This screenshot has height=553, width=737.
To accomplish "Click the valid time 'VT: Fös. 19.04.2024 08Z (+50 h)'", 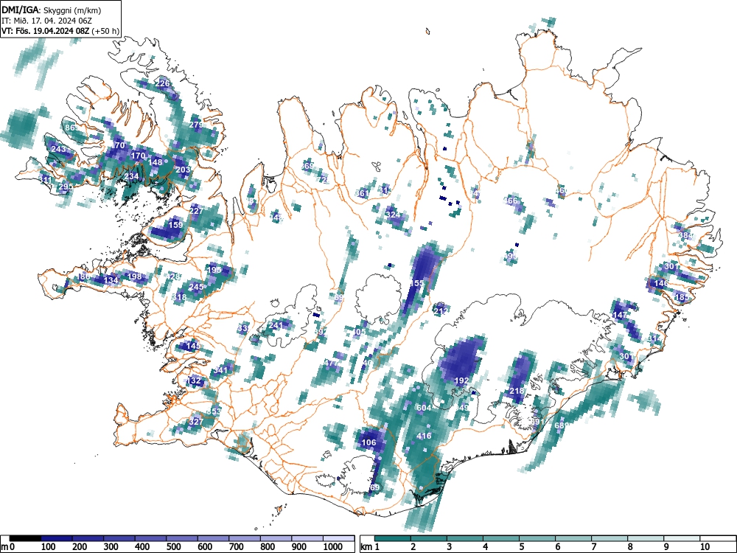I will coord(60,31).
